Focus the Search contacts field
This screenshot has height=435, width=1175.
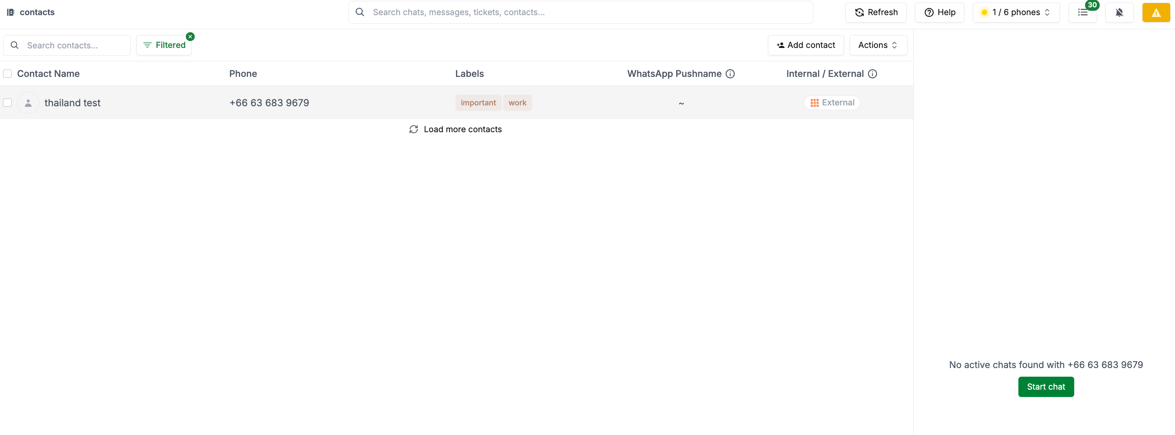coord(67,45)
